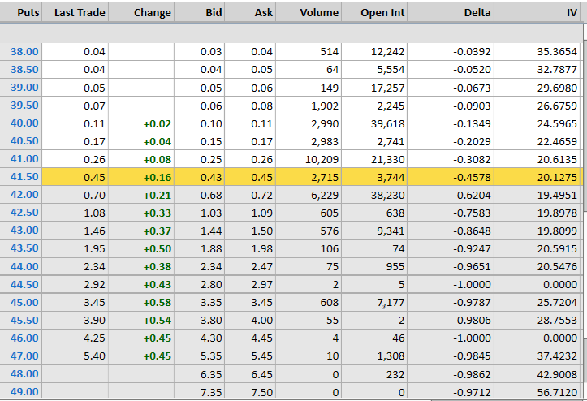Open the 43.50 put strike link
587x401 pixels.
[x=24, y=248]
